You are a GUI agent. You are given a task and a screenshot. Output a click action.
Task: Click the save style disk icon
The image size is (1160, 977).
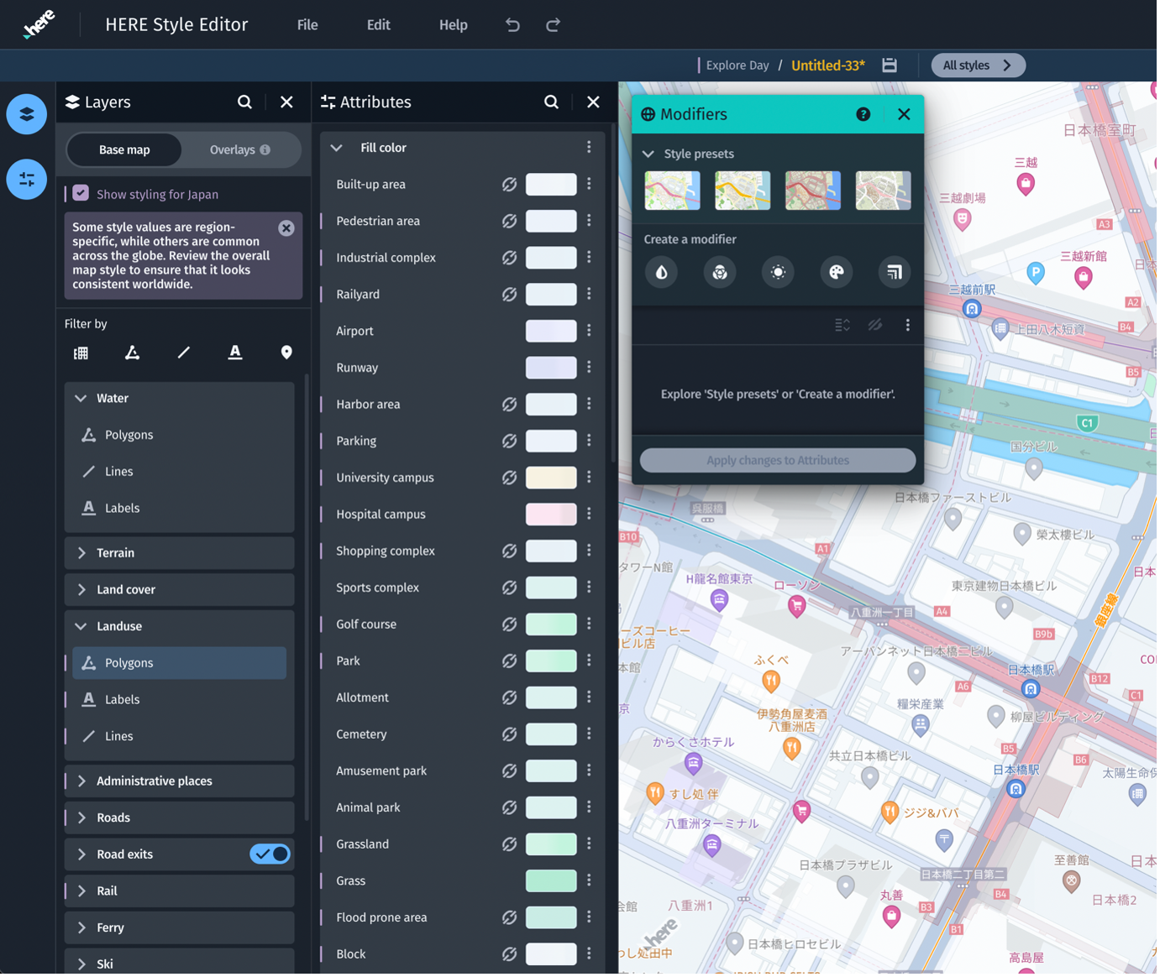[890, 65]
